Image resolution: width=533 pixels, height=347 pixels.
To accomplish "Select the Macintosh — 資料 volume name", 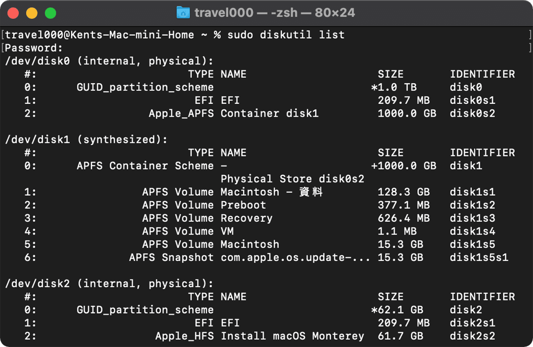I will [271, 192].
